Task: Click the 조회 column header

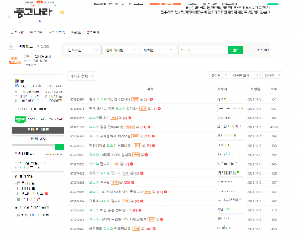Action: (274, 89)
